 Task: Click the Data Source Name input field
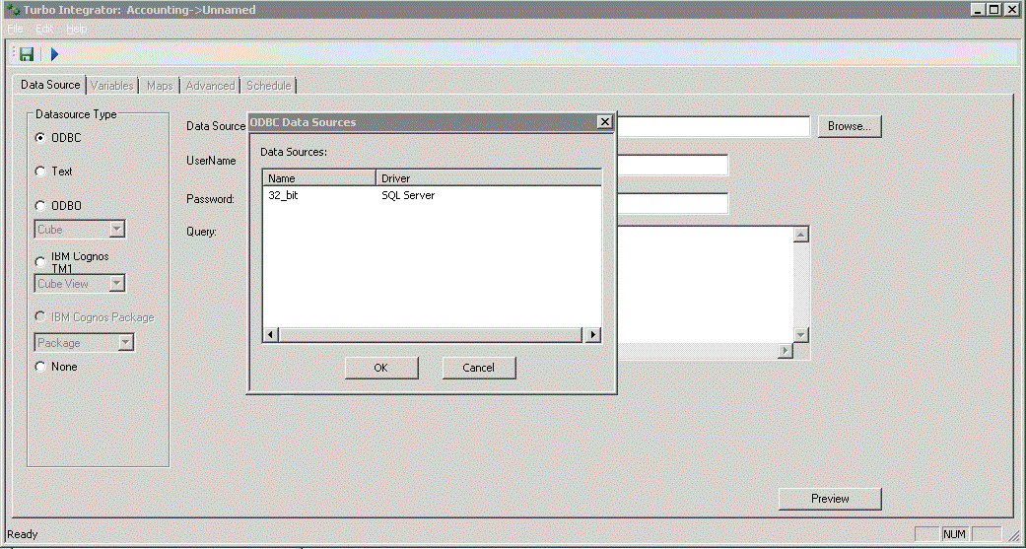tap(714, 126)
